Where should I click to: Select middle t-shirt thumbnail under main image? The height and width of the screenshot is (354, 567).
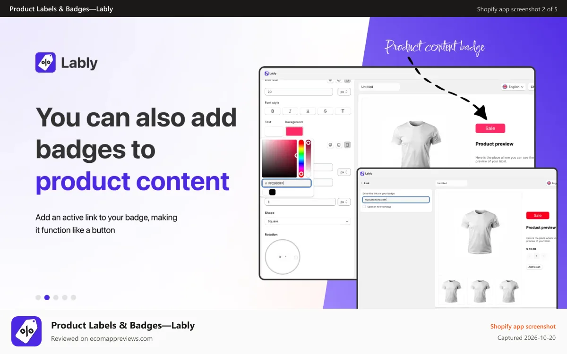coord(481,291)
